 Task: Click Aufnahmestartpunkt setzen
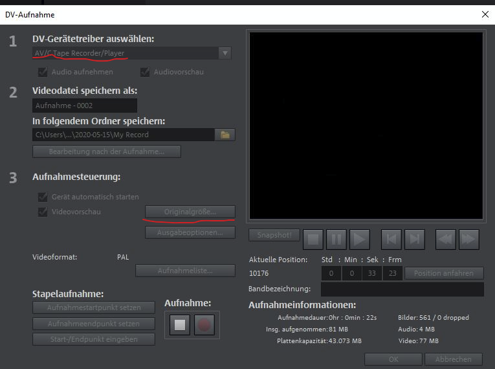point(94,307)
